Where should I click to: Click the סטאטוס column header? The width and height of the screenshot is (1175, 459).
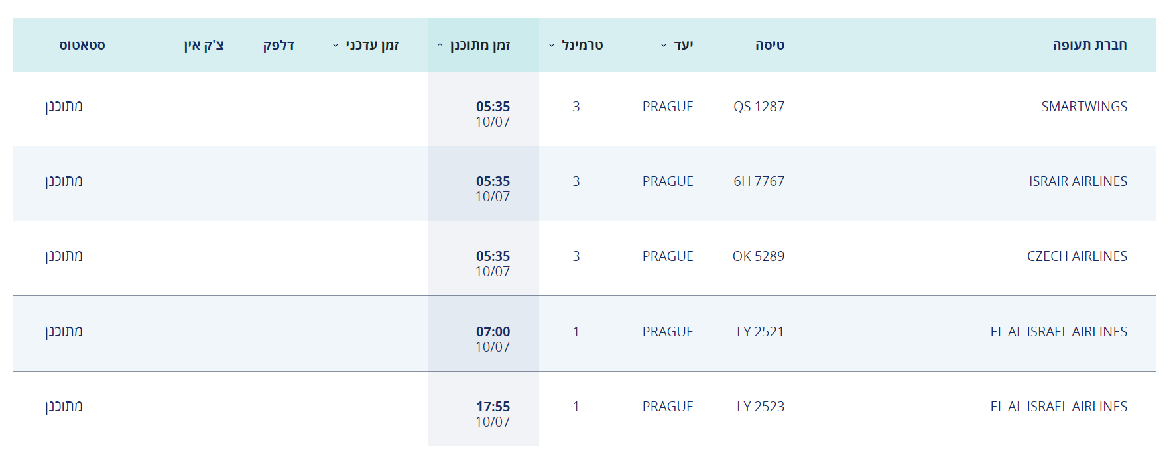coord(83,45)
